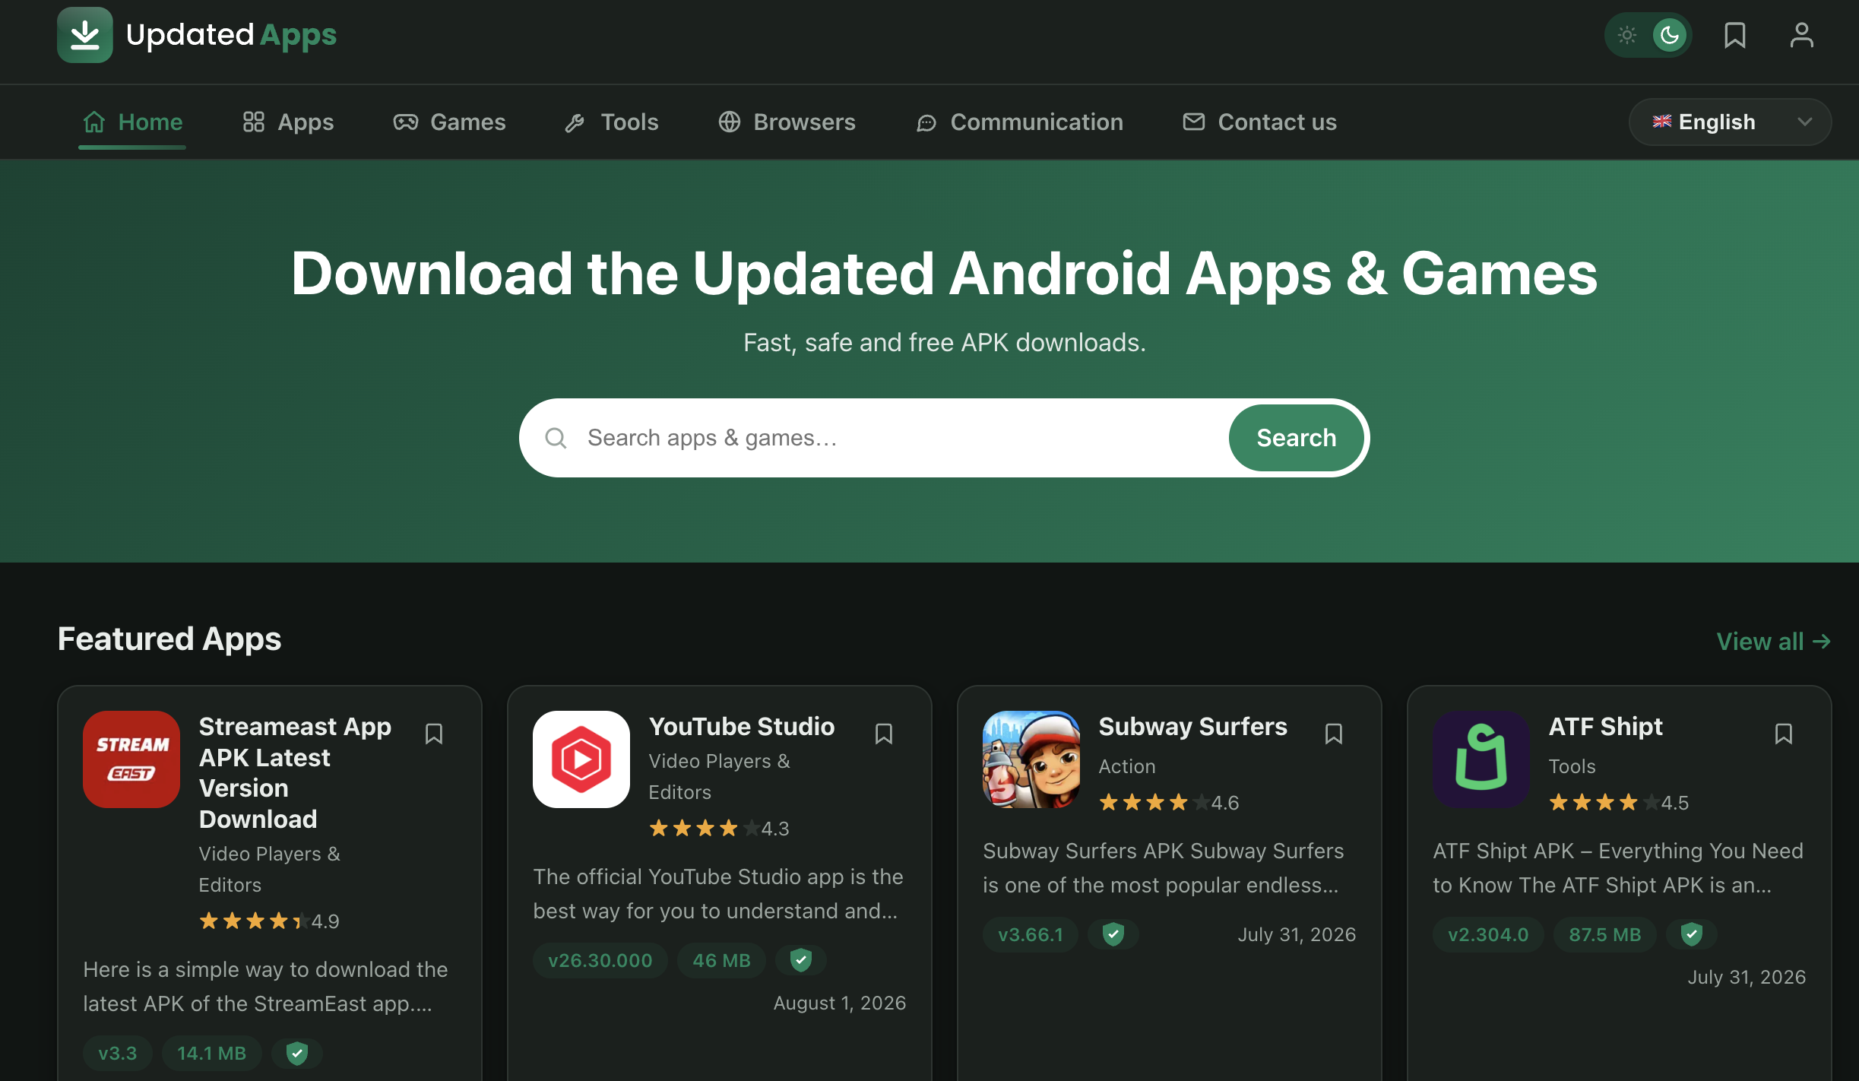Click the ATF Shipt app icon
The width and height of the screenshot is (1859, 1081).
click(1481, 759)
